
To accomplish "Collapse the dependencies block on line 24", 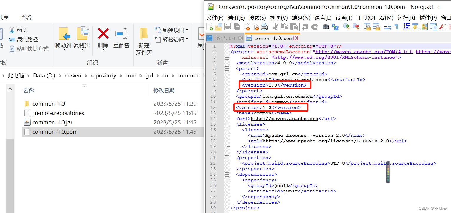I will point(227,174).
